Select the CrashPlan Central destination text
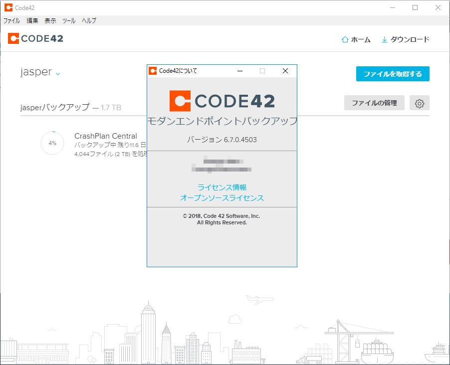This screenshot has width=450, height=365. click(x=106, y=136)
